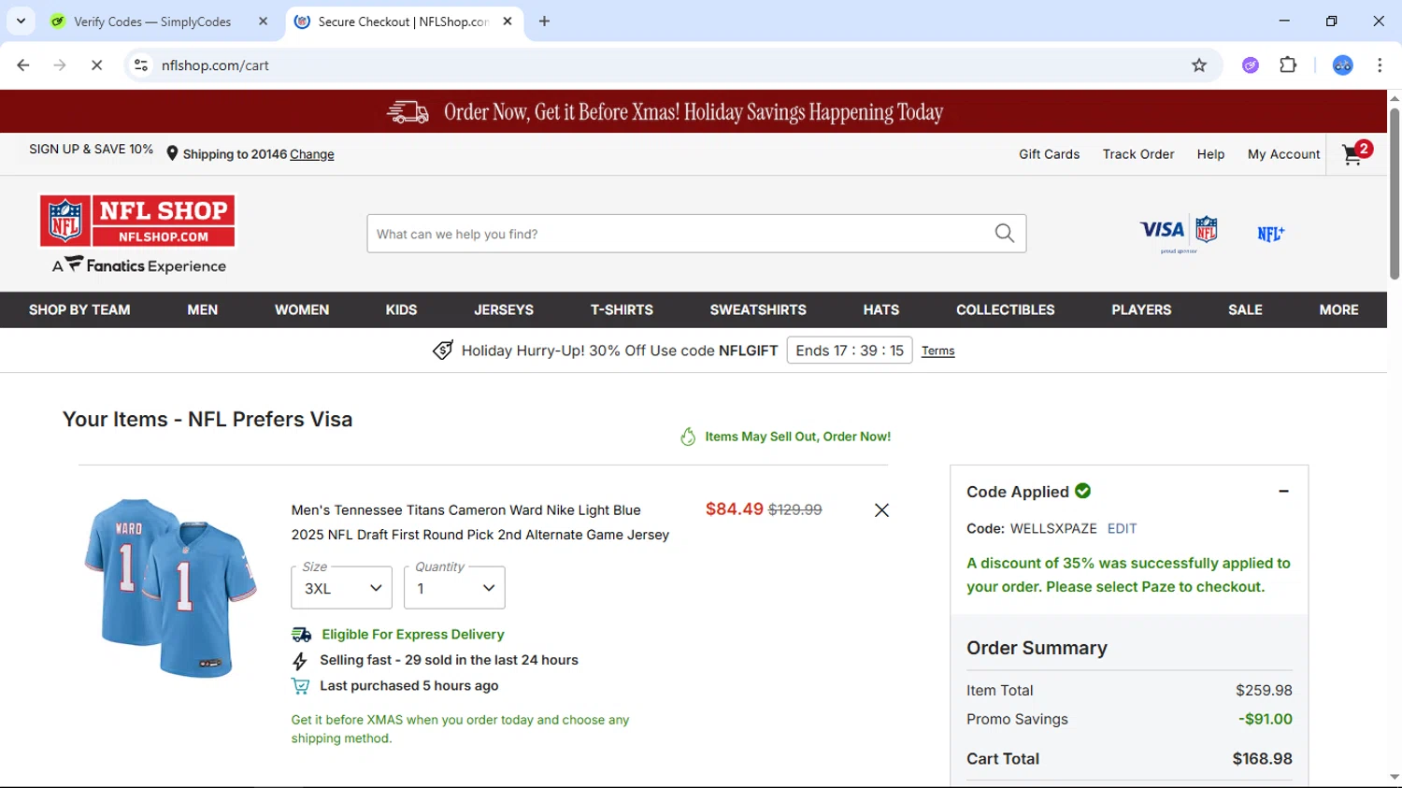Image resolution: width=1402 pixels, height=788 pixels.
Task: Stop page loading with X button
Action: point(96,64)
